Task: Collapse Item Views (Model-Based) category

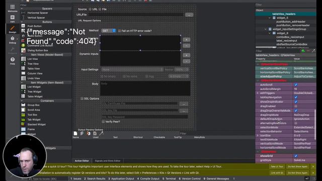Action: (x=22, y=55)
